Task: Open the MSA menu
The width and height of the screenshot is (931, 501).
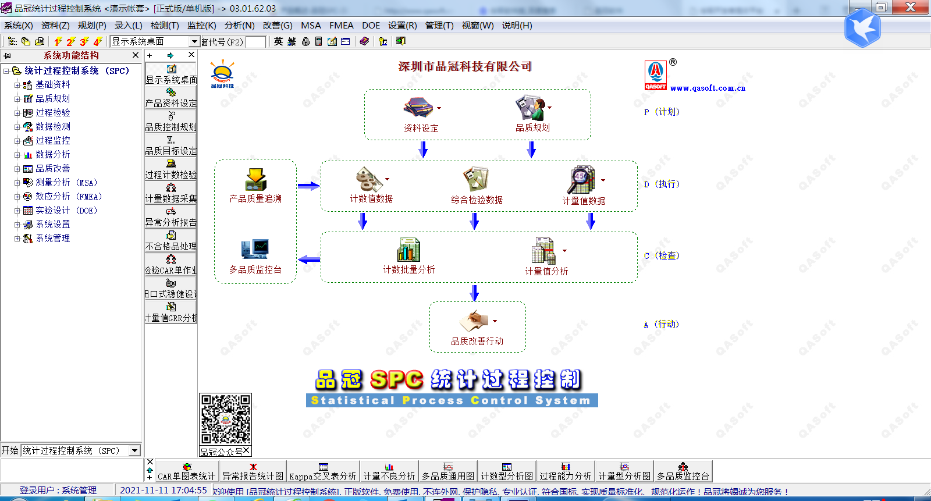Action: 311,26
